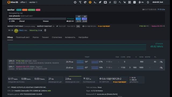Click the pink tag next to P106-100 tag
The height and width of the screenshot is (97, 172).
[38, 10]
